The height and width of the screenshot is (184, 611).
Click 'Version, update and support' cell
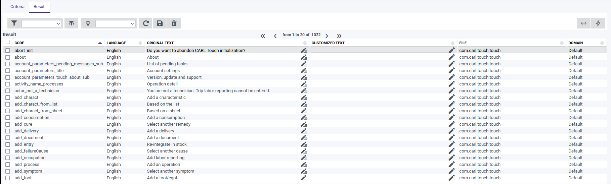174,77
